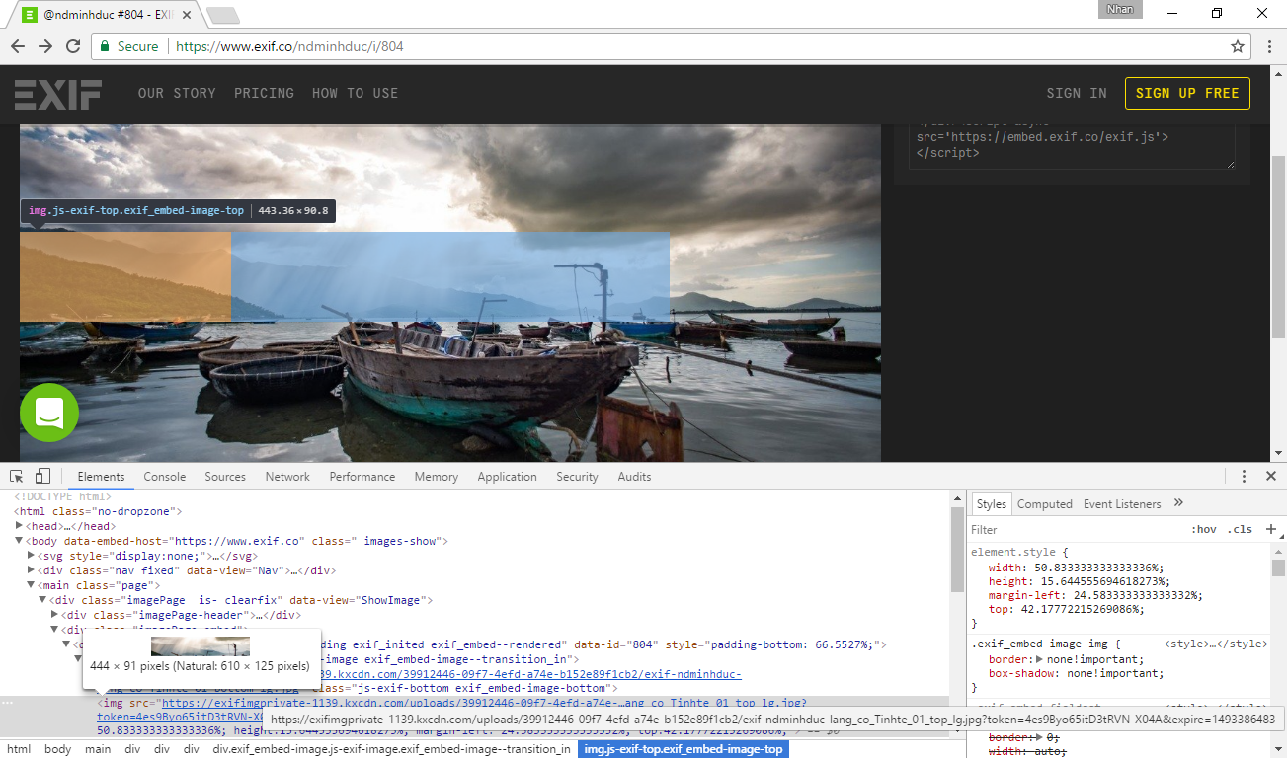Expand the div nav fixed node
The height and width of the screenshot is (758, 1287).
pyautogui.click(x=31, y=570)
